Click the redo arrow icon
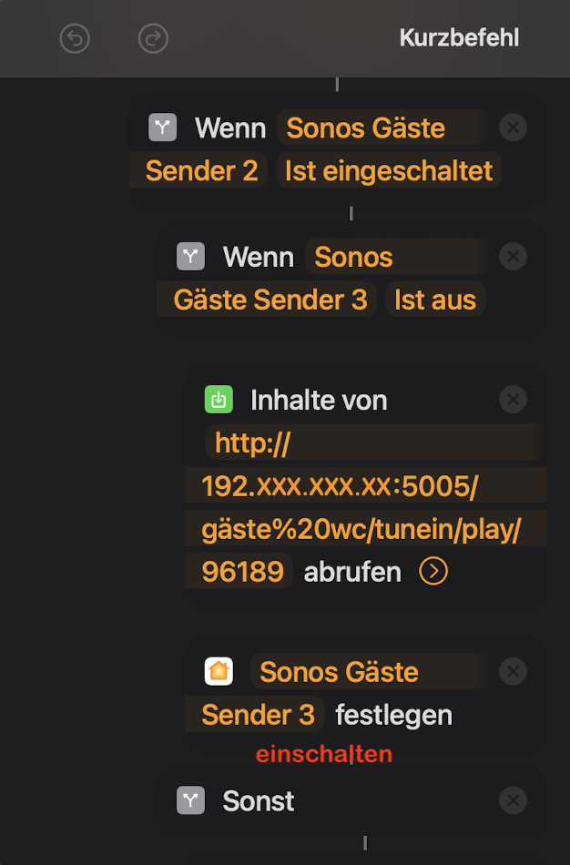The image size is (570, 865). (x=153, y=38)
